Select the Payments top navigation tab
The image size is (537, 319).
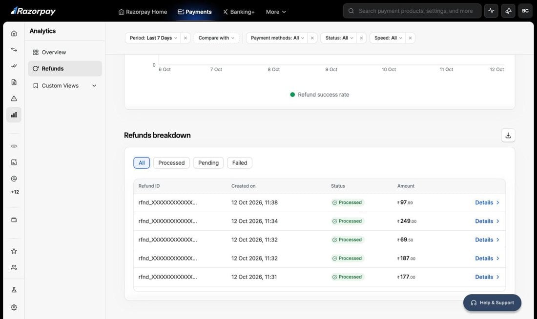click(194, 12)
